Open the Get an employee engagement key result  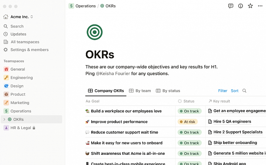tap(239, 111)
